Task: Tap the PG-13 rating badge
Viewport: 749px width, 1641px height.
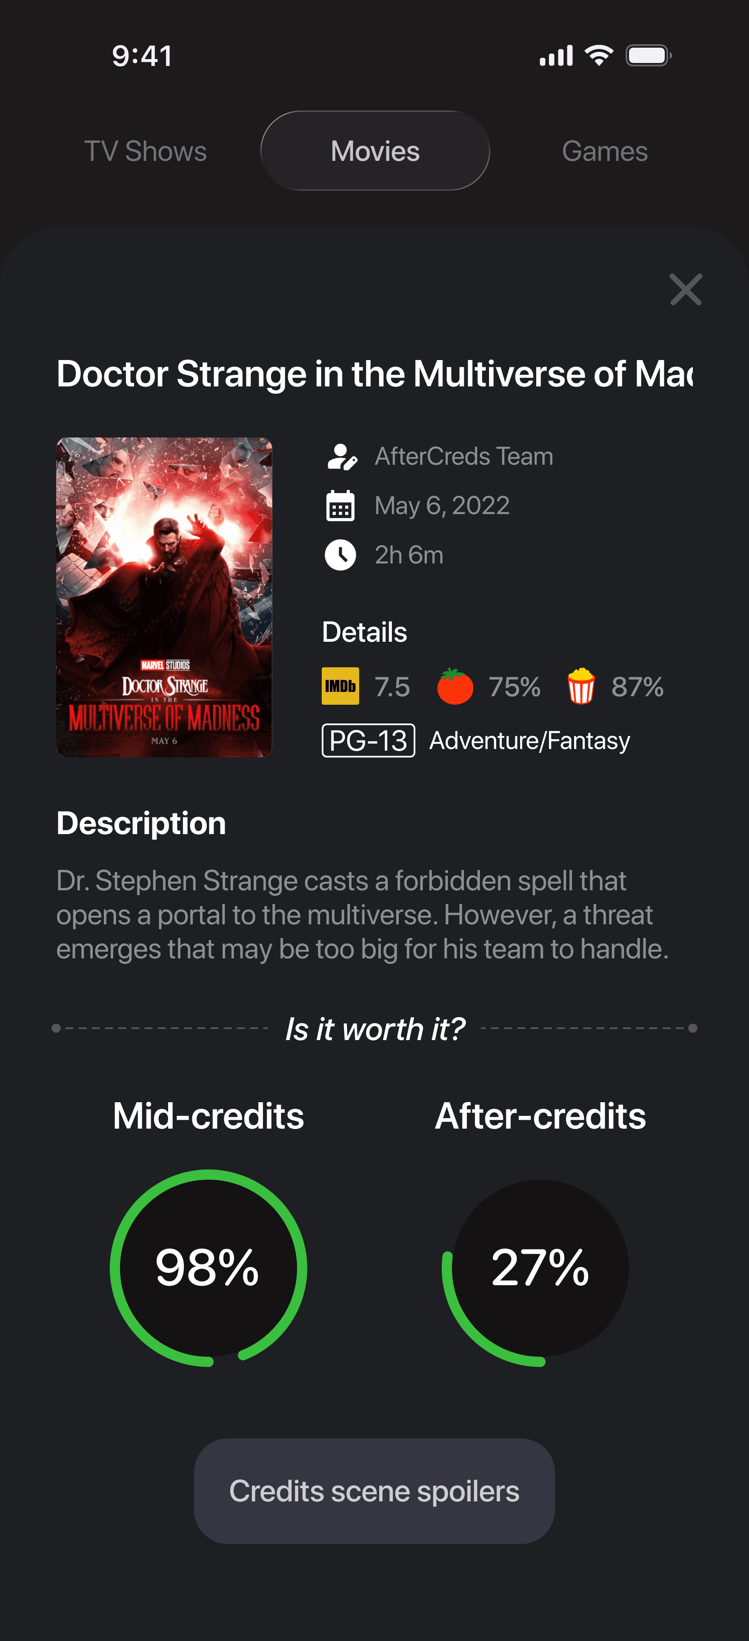Action: [368, 740]
